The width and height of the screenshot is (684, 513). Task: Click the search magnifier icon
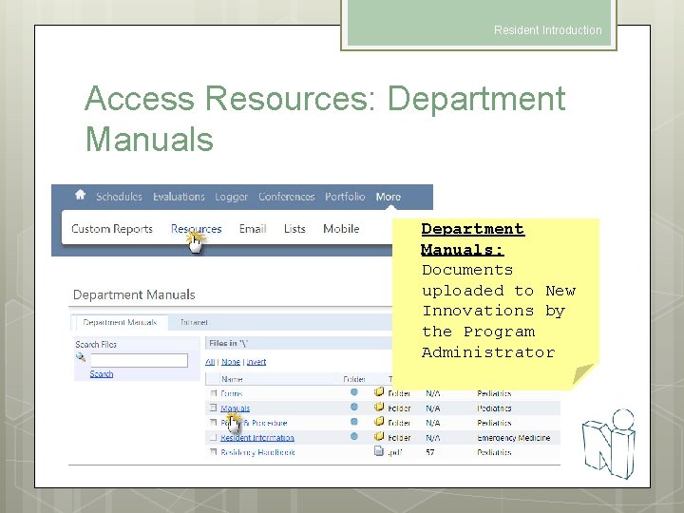[x=81, y=358]
